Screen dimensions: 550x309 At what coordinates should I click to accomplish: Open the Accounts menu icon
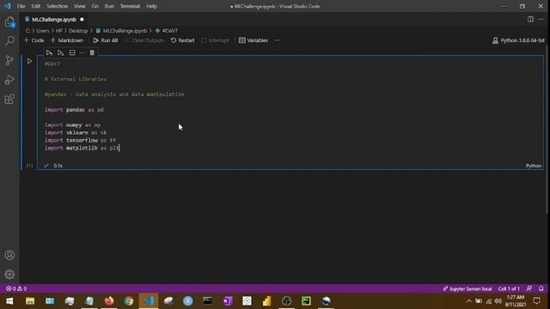[x=9, y=255]
